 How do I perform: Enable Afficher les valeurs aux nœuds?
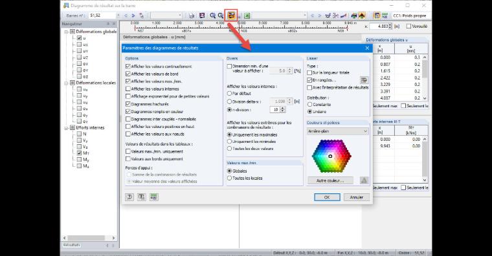(128, 134)
